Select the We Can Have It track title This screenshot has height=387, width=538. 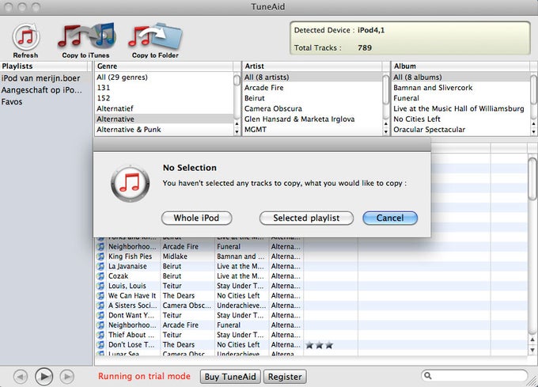132,295
